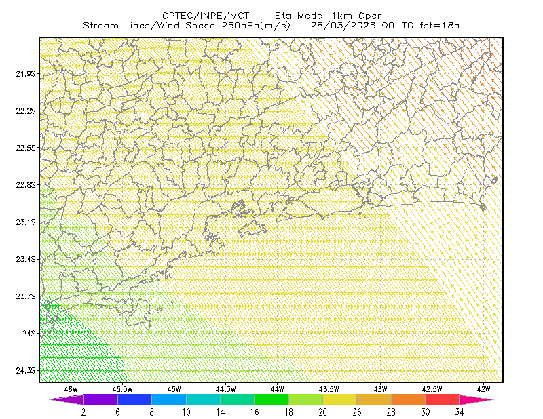Viewport: 543px width, 419px height.
Task: Click the 24.3S latitude axis label
Action: pyautogui.click(x=26, y=371)
